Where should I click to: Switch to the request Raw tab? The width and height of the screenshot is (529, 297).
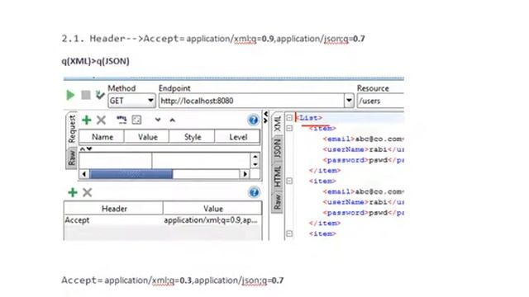[x=72, y=158]
